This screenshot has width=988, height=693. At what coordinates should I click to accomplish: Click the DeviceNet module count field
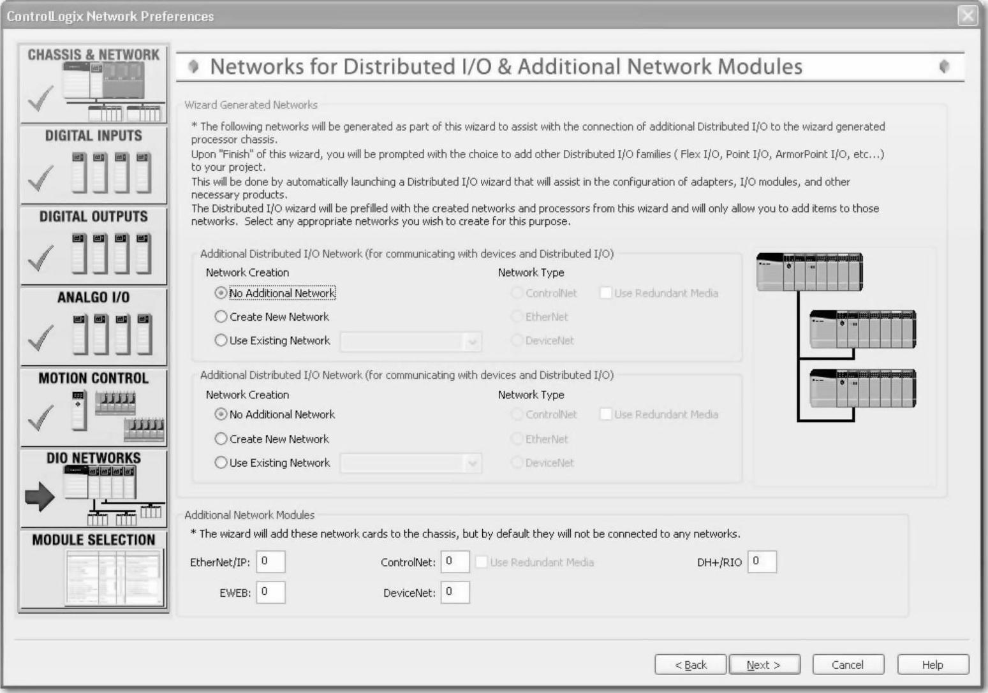tap(455, 592)
